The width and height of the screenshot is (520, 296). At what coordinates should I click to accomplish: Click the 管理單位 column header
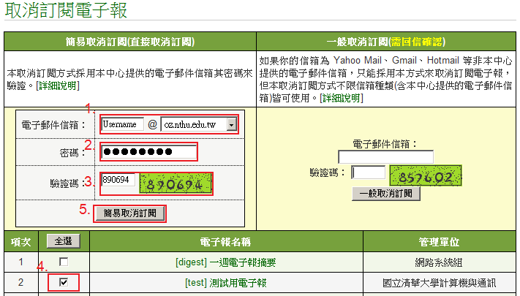point(440,241)
